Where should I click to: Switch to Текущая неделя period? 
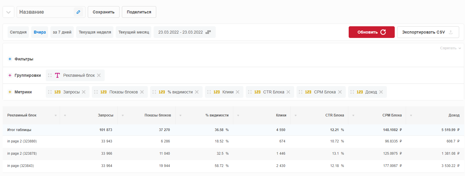pyautogui.click(x=95, y=32)
